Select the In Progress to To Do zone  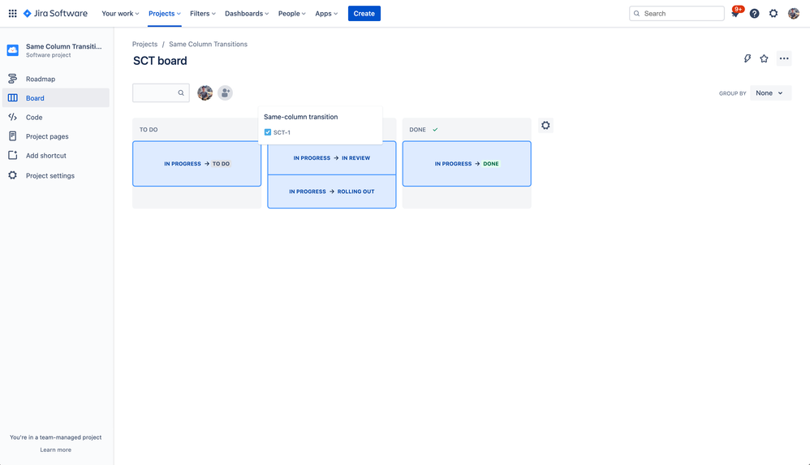pos(196,164)
